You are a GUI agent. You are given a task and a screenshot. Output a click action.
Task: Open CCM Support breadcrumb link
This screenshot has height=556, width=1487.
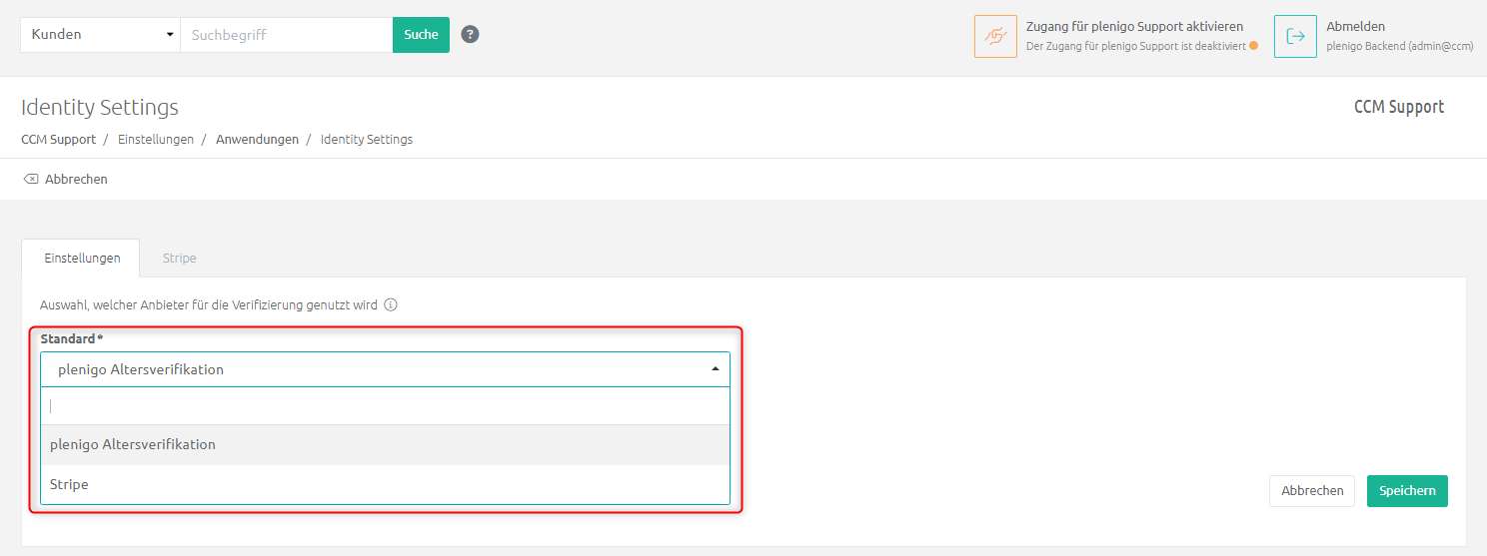click(x=58, y=140)
